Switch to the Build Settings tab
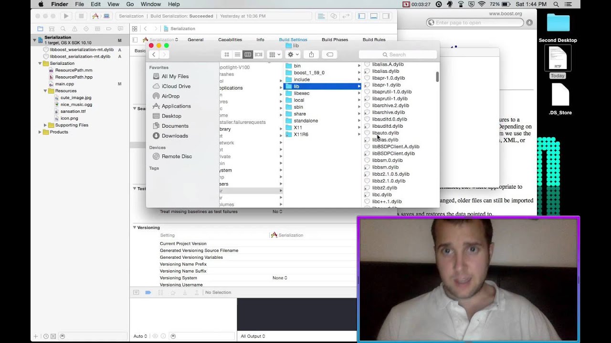This screenshot has width=611, height=343. pos(293,40)
